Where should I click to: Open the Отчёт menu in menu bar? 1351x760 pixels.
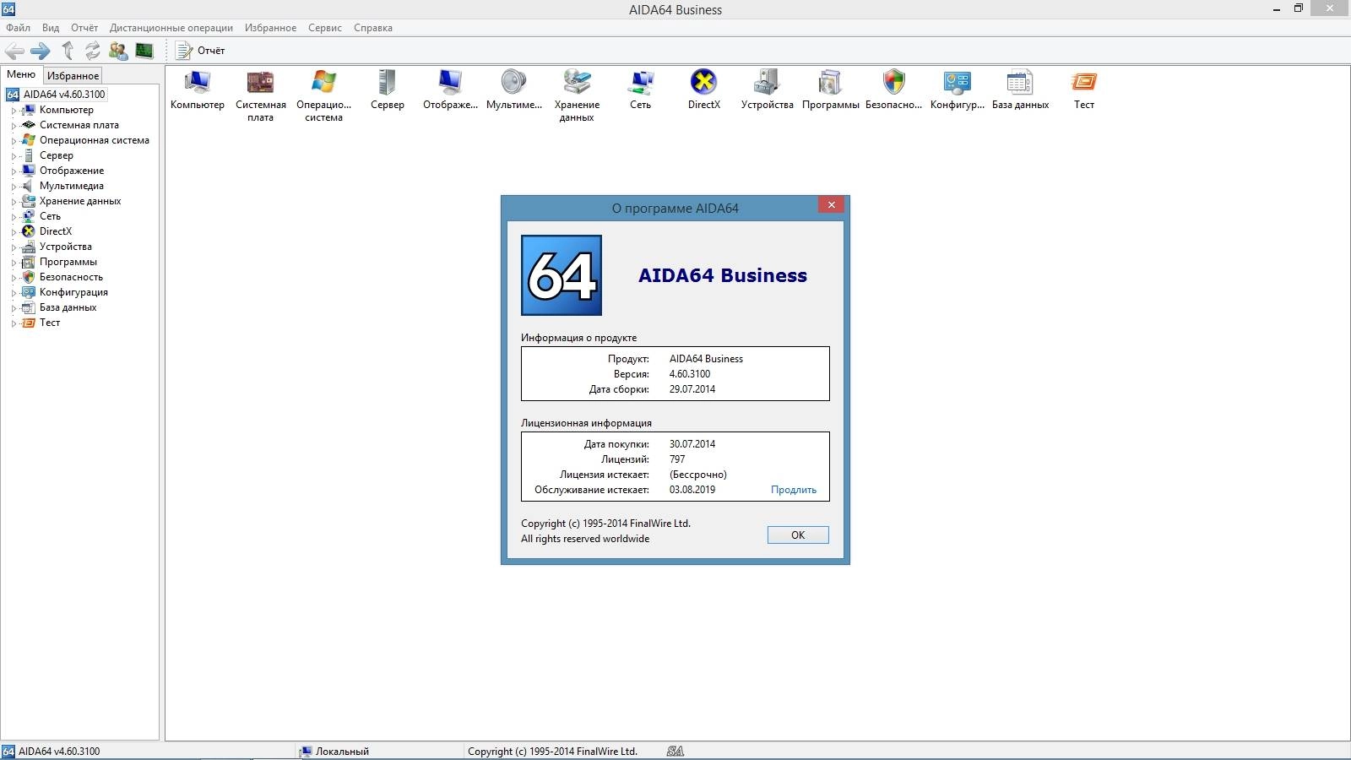pyautogui.click(x=84, y=28)
